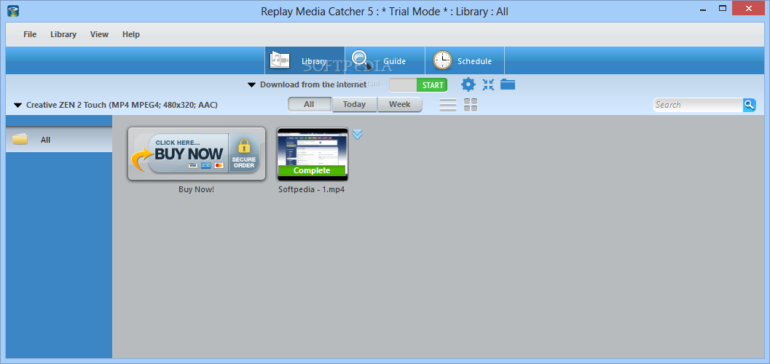Select the All time filter button
The image size is (770, 364).
click(310, 105)
